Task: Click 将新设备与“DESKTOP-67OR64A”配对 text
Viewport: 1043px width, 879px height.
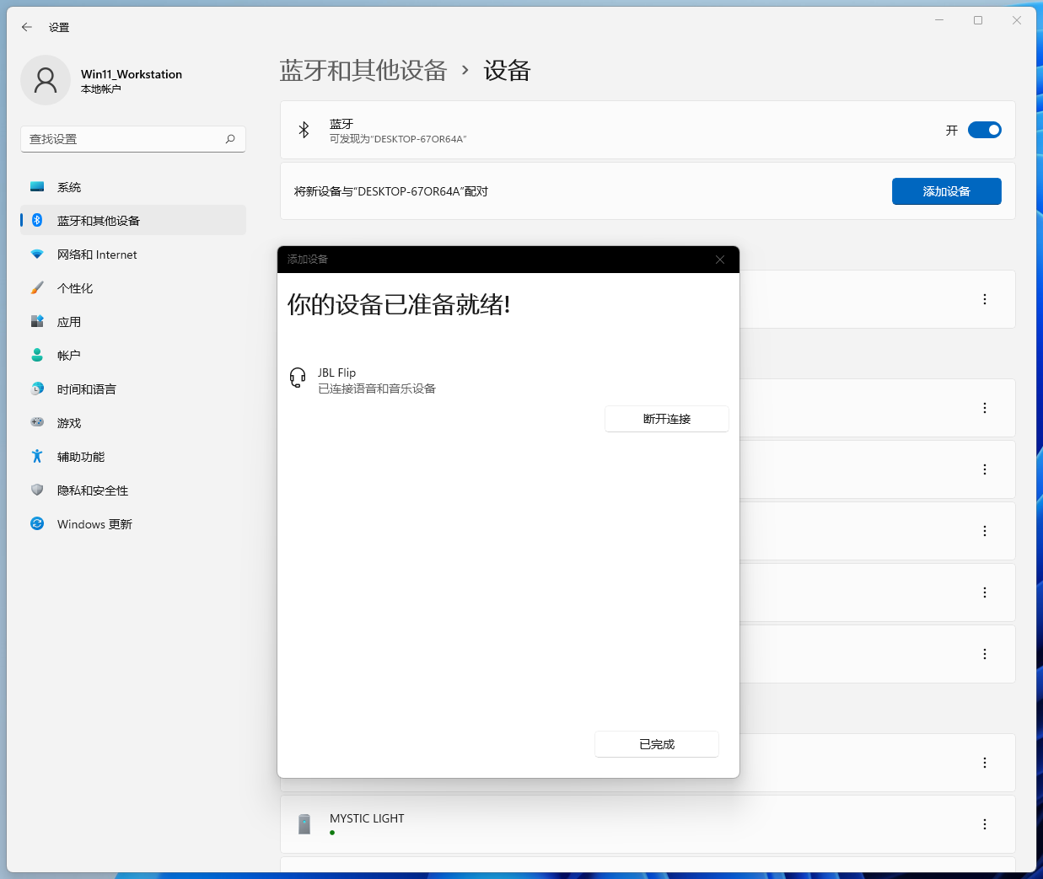Action: click(x=391, y=191)
